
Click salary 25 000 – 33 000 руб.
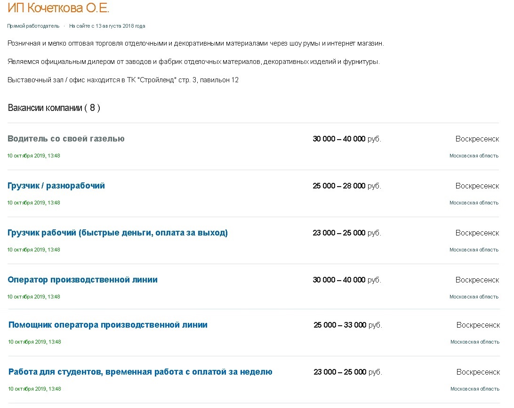point(348,325)
